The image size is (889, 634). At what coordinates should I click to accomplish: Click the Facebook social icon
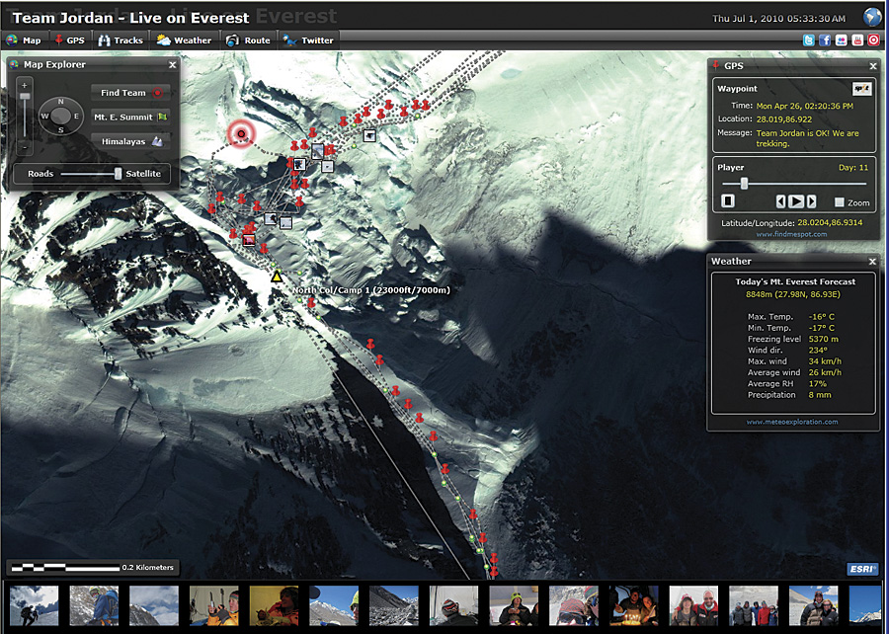(x=825, y=40)
